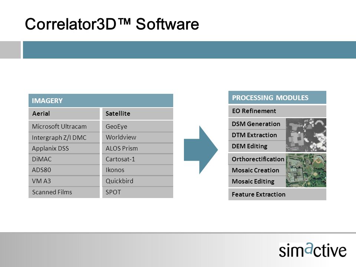Select the Microsoft Ultracam row
This screenshot has height=267, width=356.
[64, 126]
